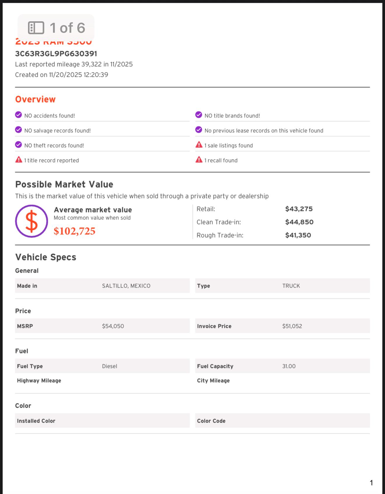Click the "1 of 6" page counter text
This screenshot has height=494, width=385.
[x=67, y=28]
